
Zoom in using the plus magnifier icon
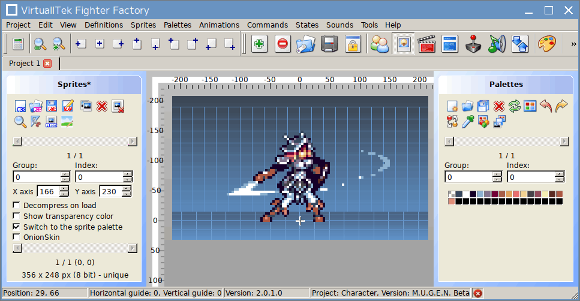58,44
